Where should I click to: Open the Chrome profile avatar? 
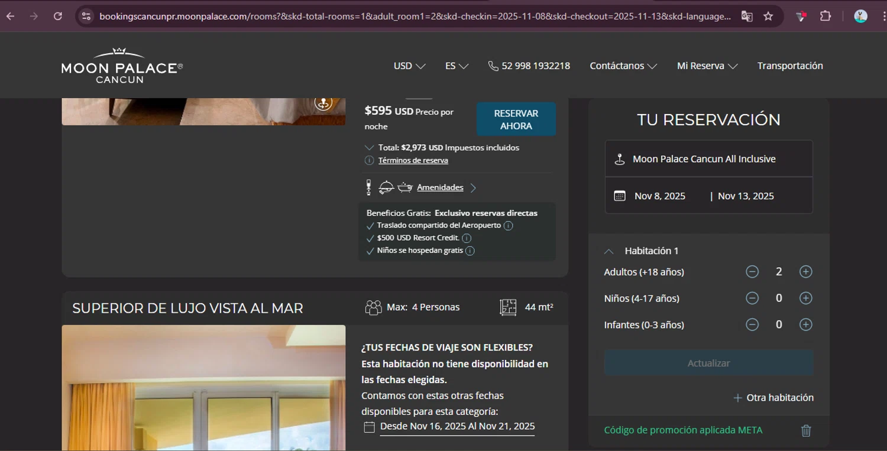coord(860,17)
